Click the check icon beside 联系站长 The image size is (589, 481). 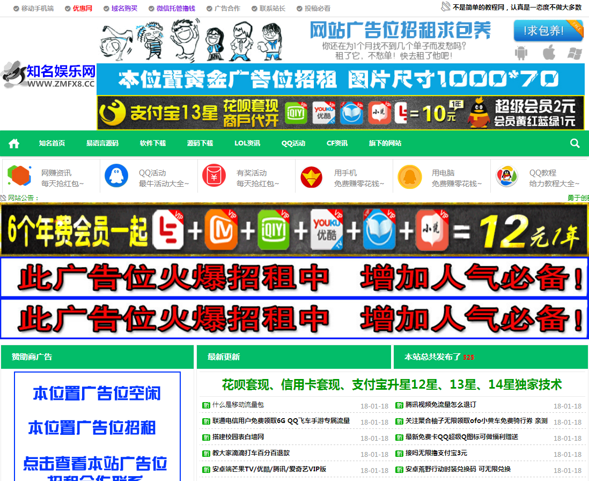254,9
